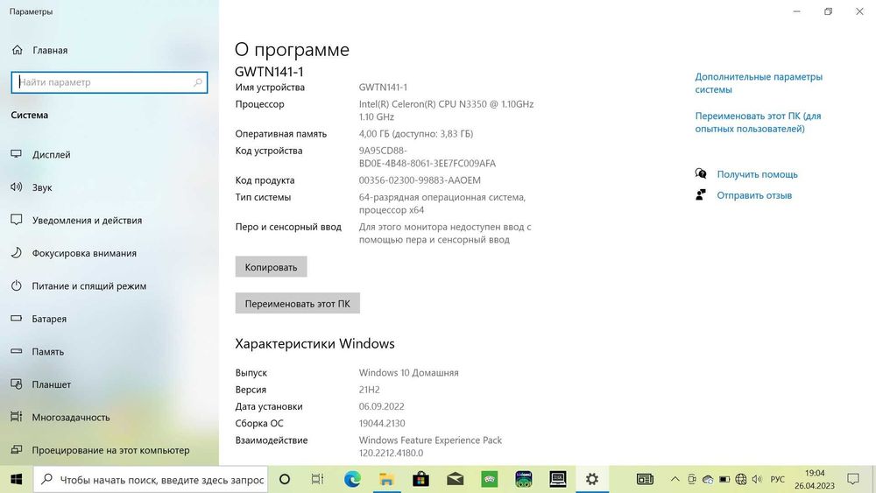This screenshot has width=876, height=493.
Task: Click Windows Feature Experience Pack text
Action: click(x=430, y=440)
